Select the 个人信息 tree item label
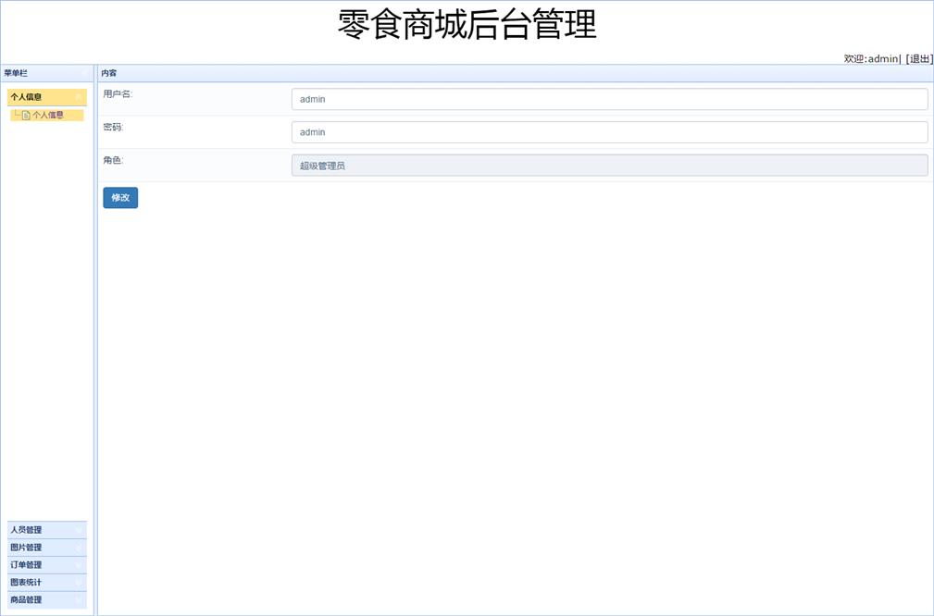This screenshot has height=616, width=934. 48,116
